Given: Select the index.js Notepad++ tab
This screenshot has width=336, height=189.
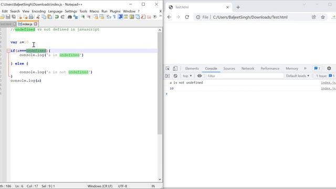Looking at the screenshot, I should tap(27, 24).
